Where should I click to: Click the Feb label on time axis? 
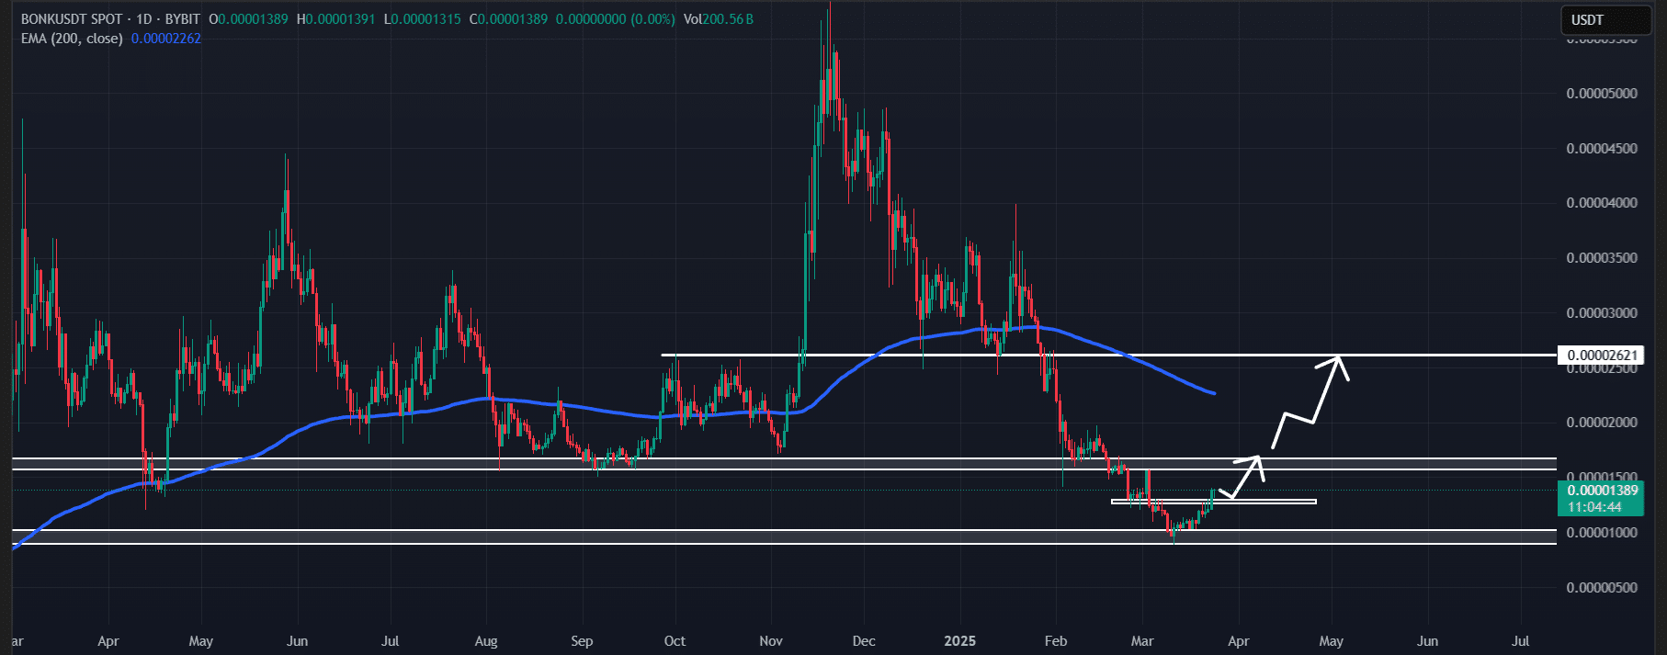pos(1056,641)
